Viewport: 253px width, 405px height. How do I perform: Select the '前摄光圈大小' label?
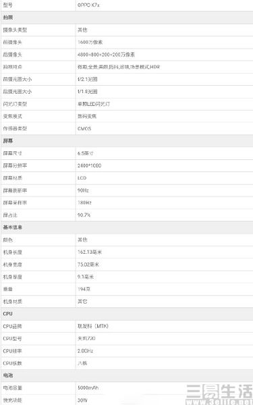pyautogui.click(x=18, y=79)
